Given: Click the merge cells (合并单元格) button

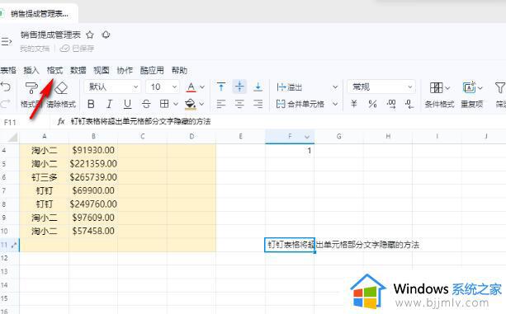Looking at the screenshot, I should [300, 104].
